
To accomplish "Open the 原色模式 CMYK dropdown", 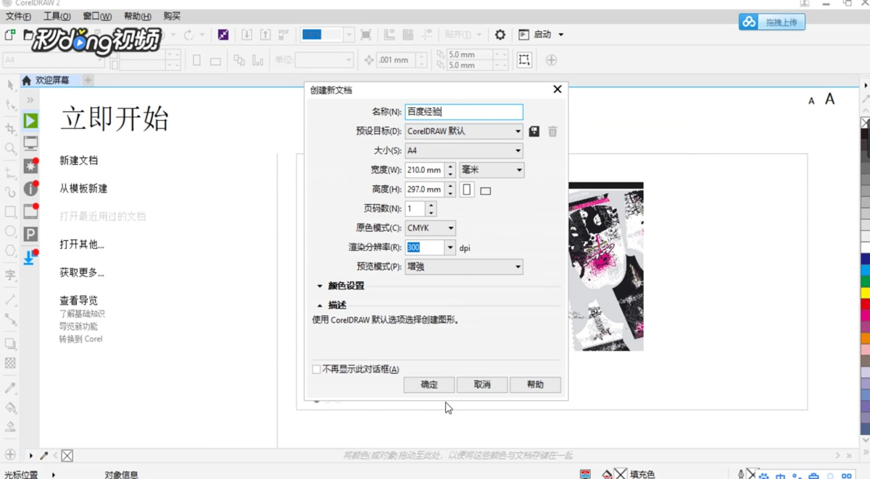I will click(x=431, y=228).
